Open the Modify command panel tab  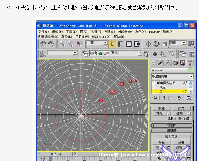click(161, 63)
